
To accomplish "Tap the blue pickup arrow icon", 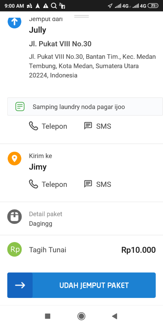I will [15, 22].
